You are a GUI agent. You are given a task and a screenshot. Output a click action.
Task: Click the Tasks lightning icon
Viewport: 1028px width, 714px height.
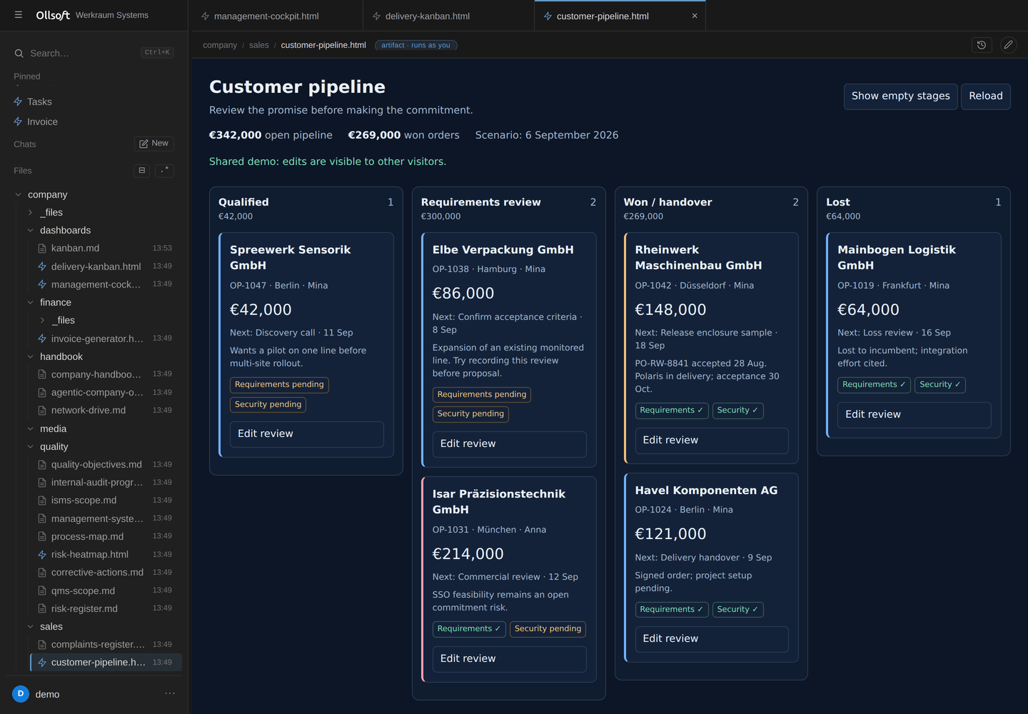19,102
